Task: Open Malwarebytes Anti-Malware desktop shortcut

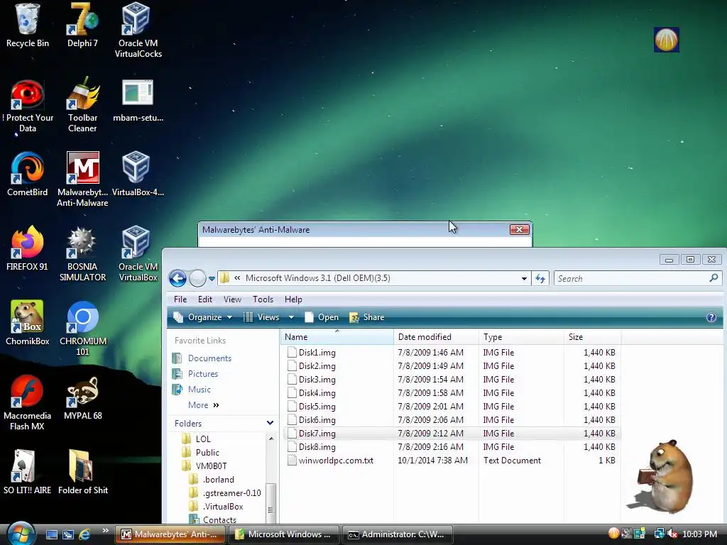Action: tap(82, 180)
